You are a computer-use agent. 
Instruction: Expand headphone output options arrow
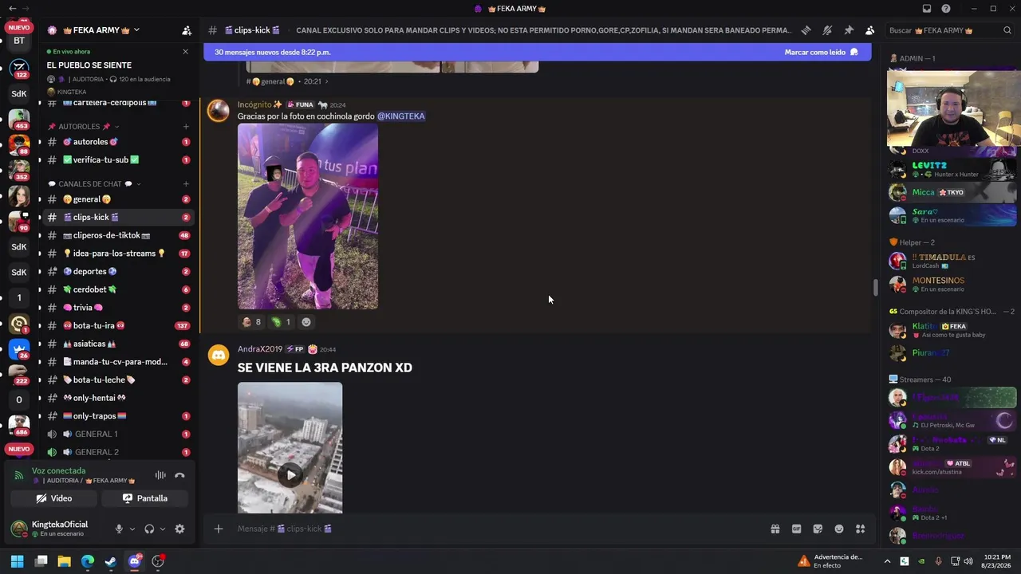click(163, 529)
